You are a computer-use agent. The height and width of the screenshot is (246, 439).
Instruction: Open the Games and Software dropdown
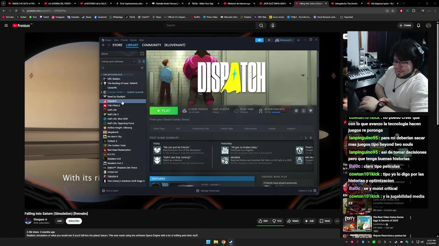[x=118, y=61]
